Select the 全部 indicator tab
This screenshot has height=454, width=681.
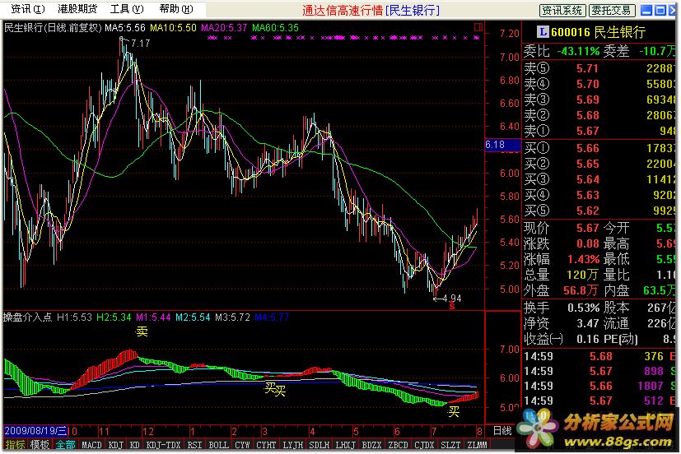tap(66, 444)
